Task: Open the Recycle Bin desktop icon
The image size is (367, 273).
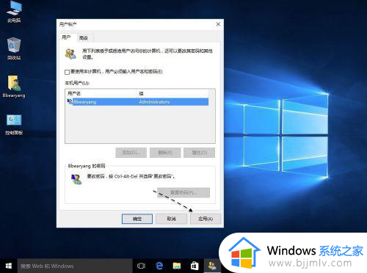Action: pyautogui.click(x=14, y=48)
